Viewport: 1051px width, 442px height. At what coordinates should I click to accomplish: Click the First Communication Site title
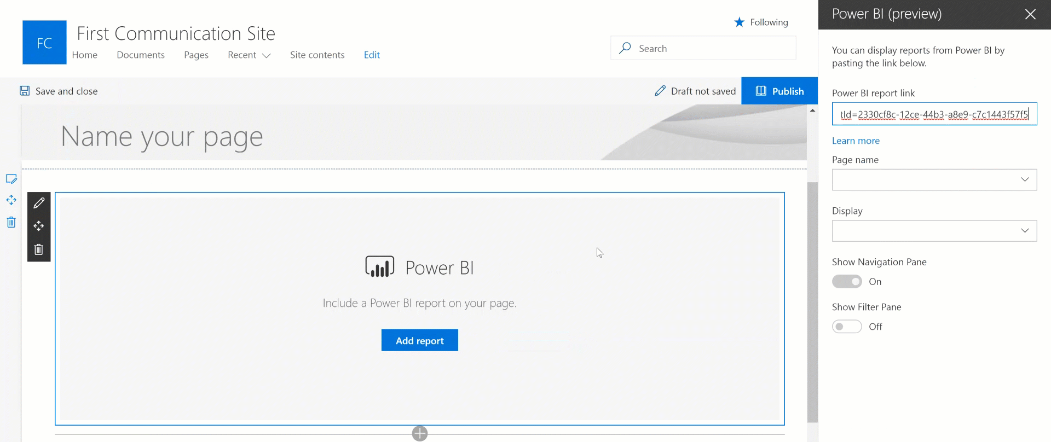(x=176, y=33)
